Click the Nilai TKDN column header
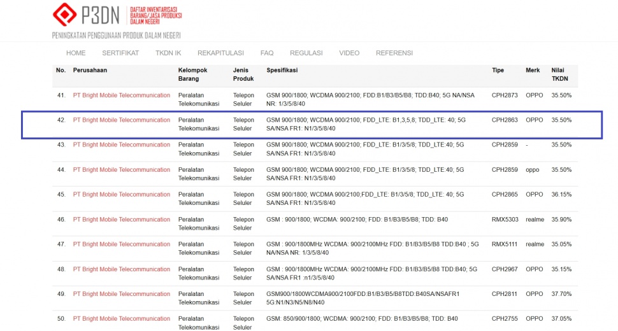This screenshot has height=331, width=618. click(x=559, y=74)
